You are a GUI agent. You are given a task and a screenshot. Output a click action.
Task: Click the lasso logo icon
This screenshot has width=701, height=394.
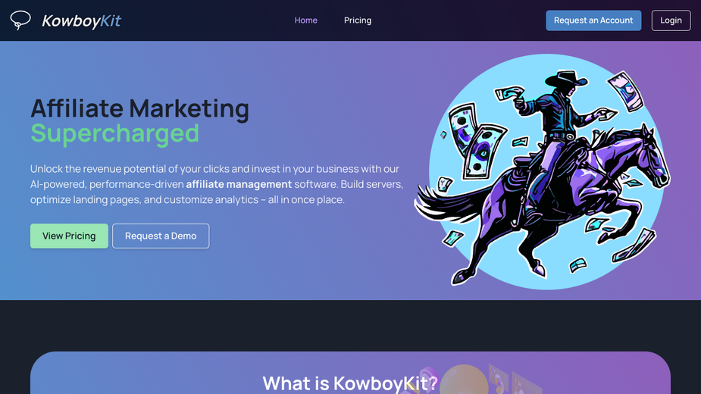[x=20, y=20]
